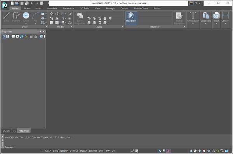The height and width of the screenshot is (154, 233).
Task: Click the Move tool in Modify panel
Action: (52, 14)
